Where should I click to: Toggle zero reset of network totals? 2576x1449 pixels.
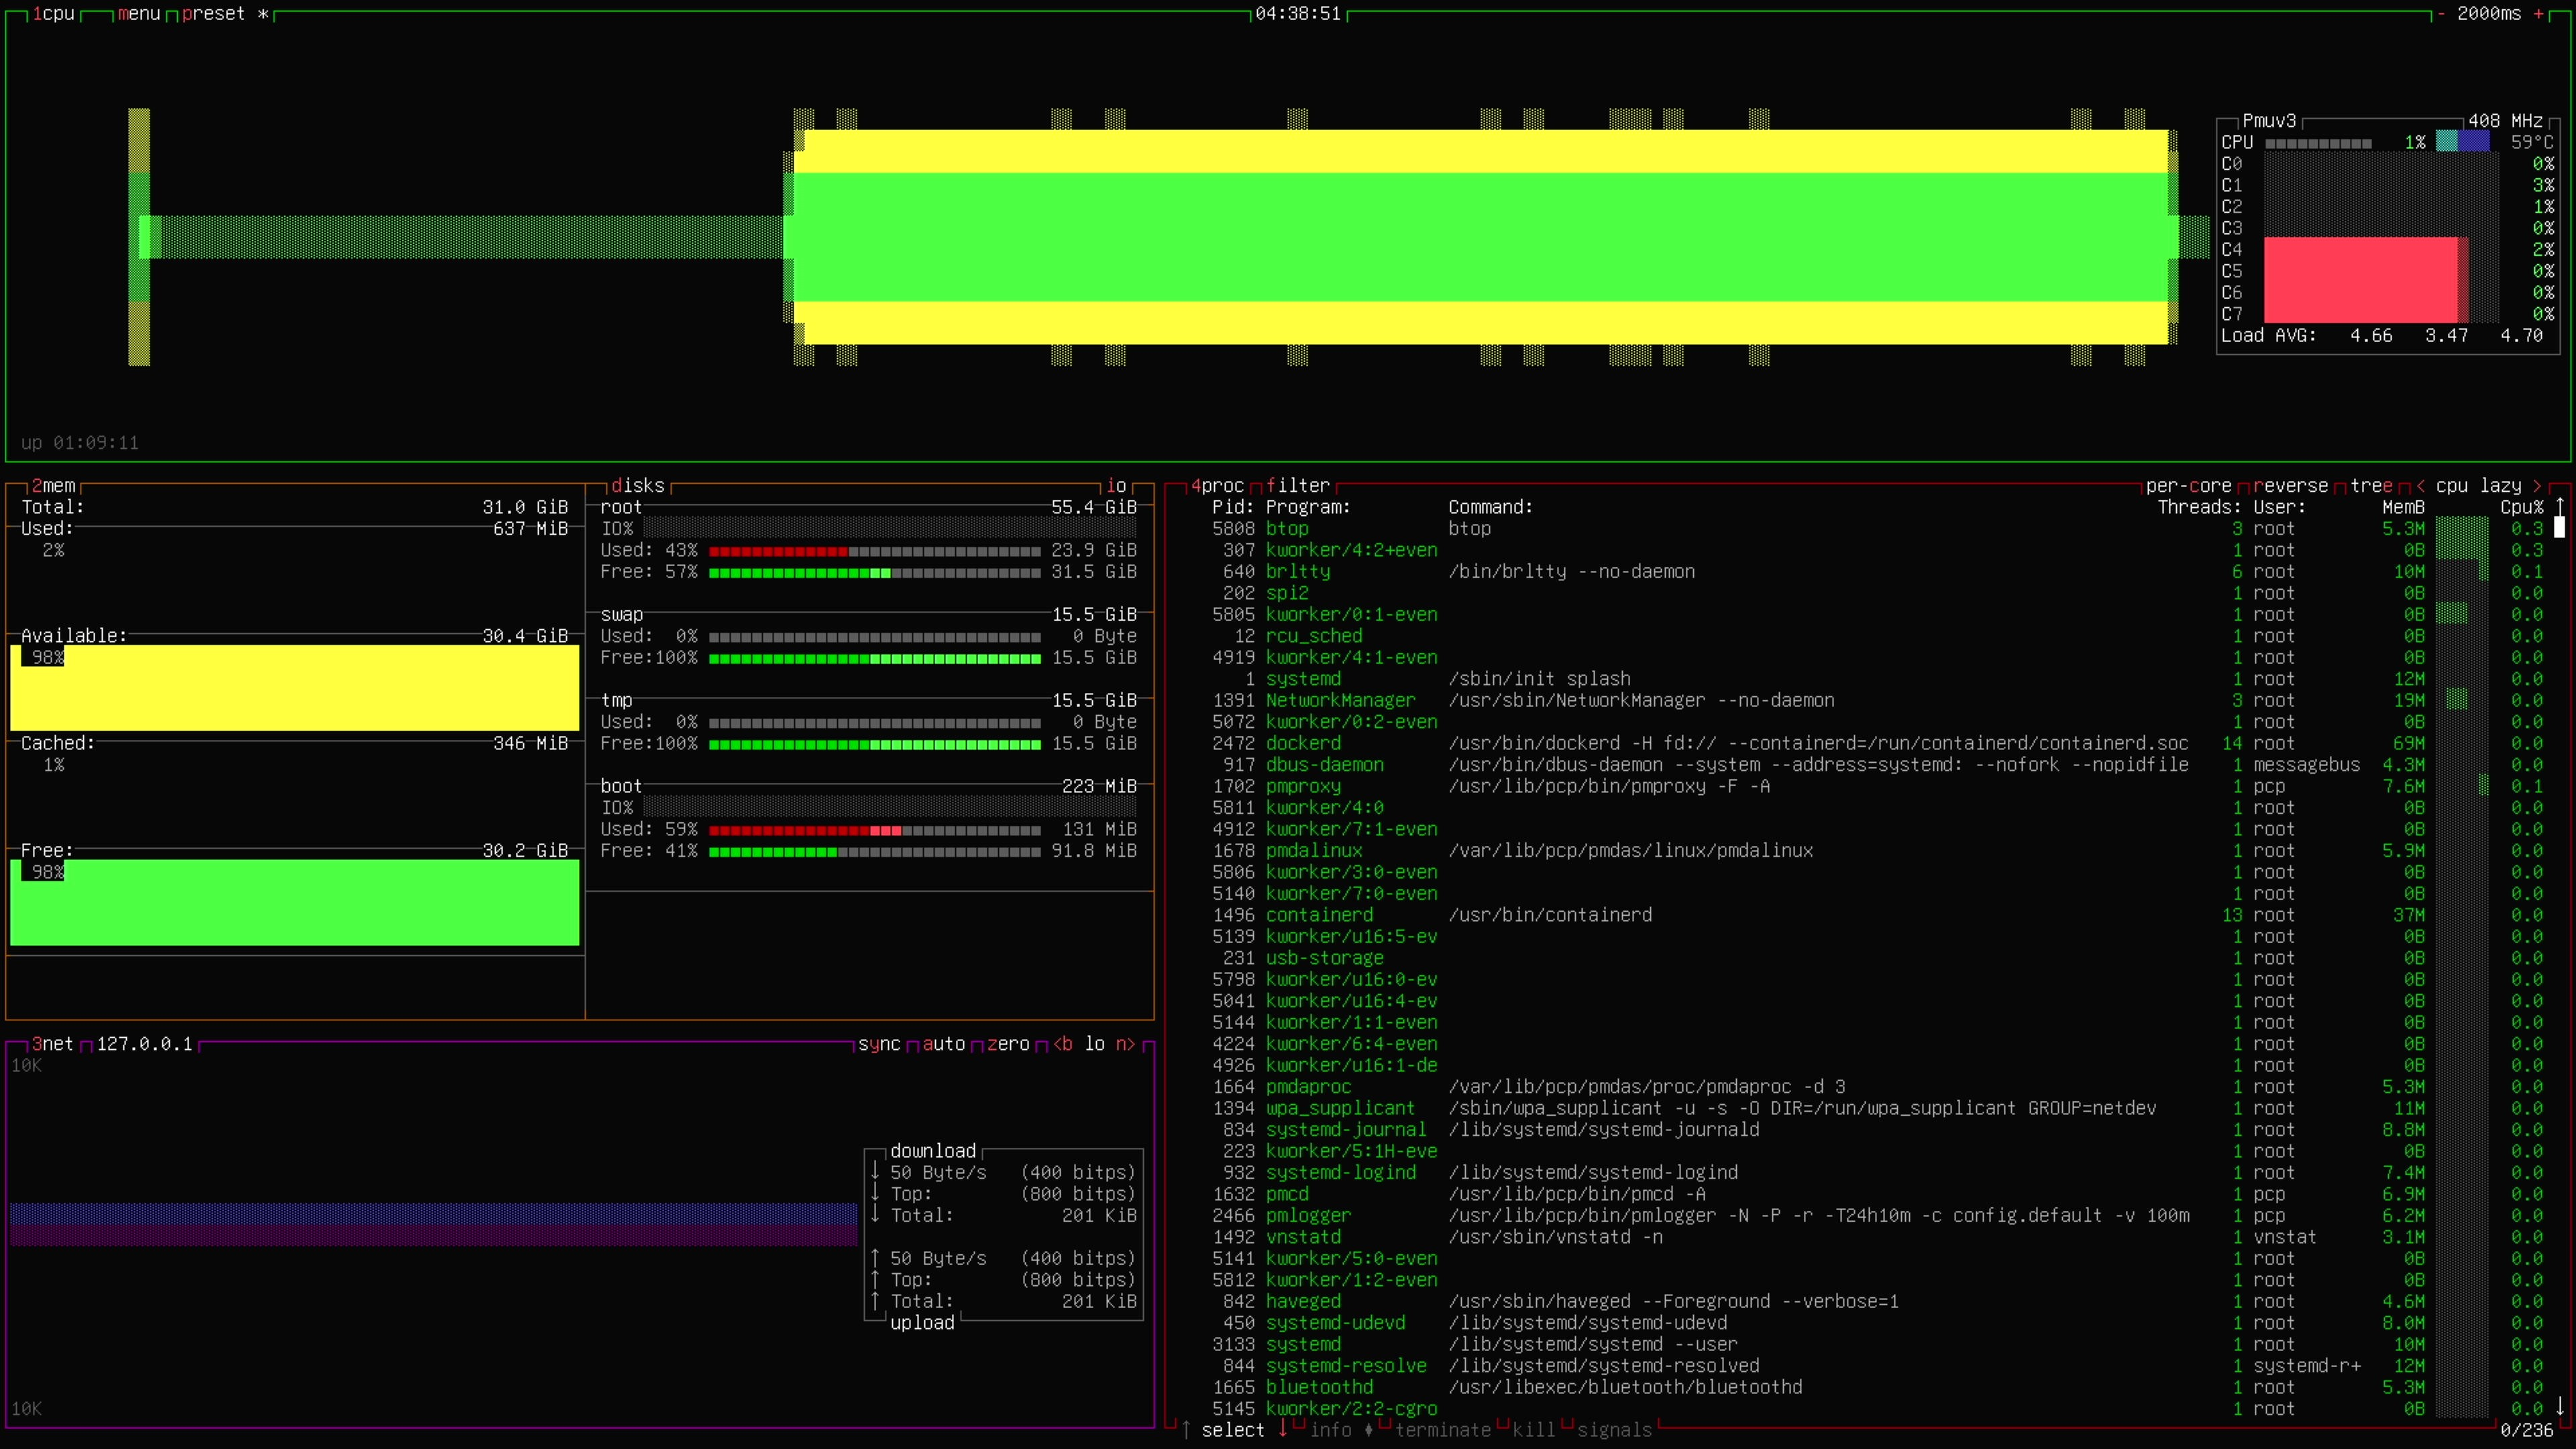[x=1008, y=1044]
